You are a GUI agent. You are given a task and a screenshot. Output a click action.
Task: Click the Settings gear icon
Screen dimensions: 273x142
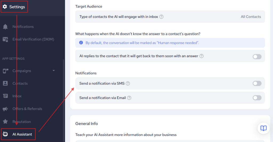point(5,7)
